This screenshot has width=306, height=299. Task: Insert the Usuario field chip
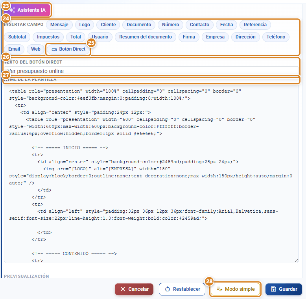[100, 37]
